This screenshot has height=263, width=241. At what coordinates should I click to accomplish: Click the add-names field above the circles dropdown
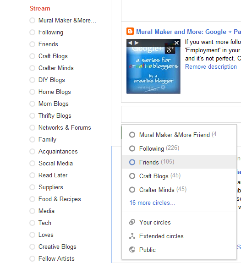(x=181, y=114)
